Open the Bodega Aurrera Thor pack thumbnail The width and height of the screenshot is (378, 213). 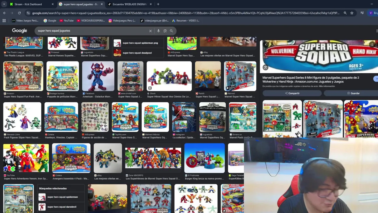(x=63, y=76)
